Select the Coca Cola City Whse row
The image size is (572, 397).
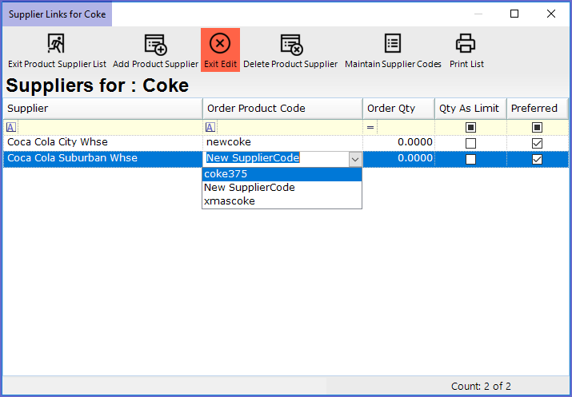point(102,142)
